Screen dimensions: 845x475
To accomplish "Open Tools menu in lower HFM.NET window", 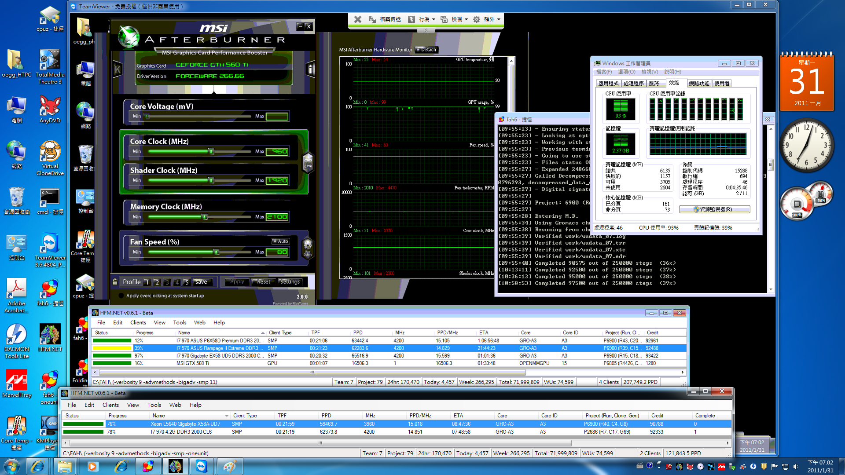I will click(x=154, y=405).
